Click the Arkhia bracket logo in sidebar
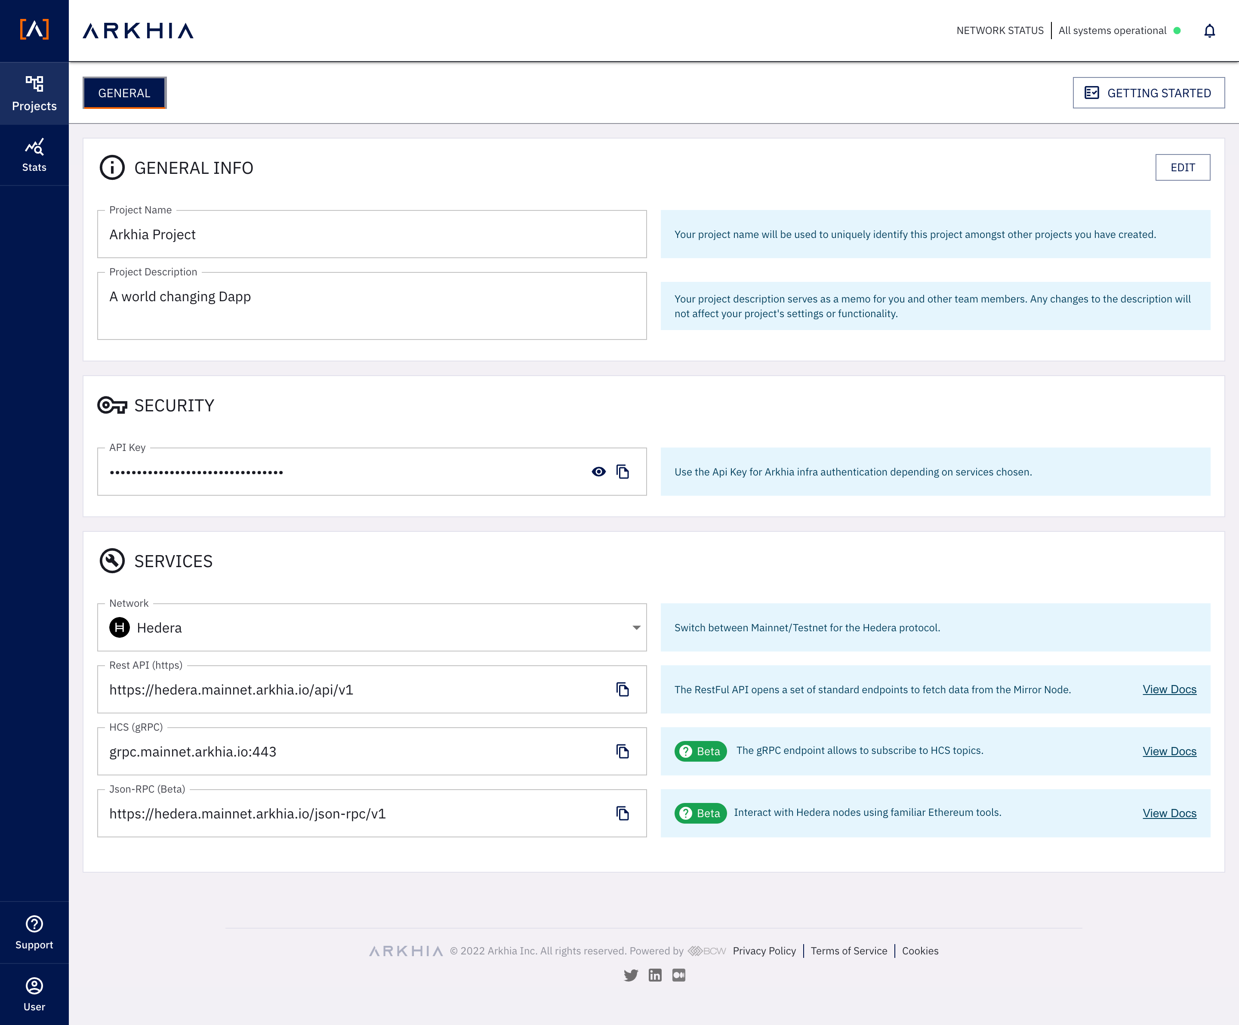 34,29
